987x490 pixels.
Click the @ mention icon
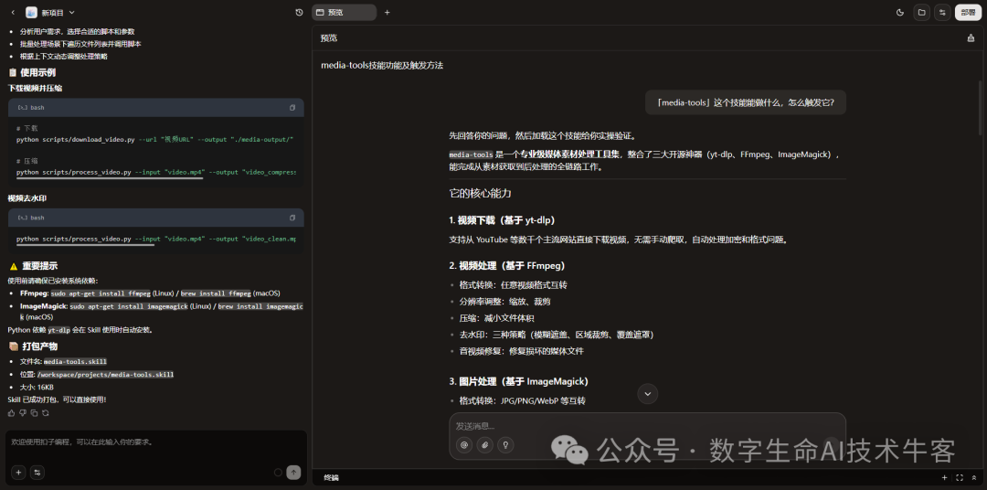click(x=464, y=444)
